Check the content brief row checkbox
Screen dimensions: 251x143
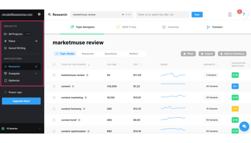click(54, 120)
